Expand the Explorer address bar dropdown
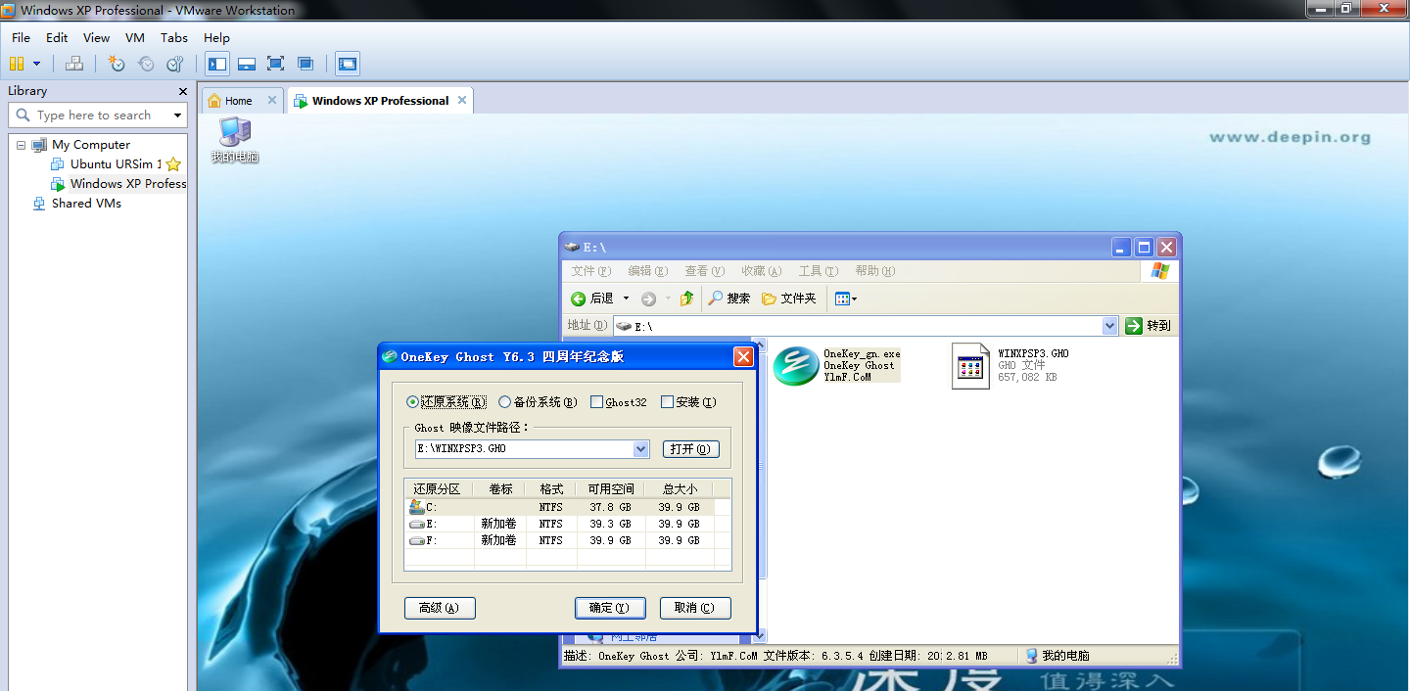Screen dimensions: 1410x691 click(1109, 326)
